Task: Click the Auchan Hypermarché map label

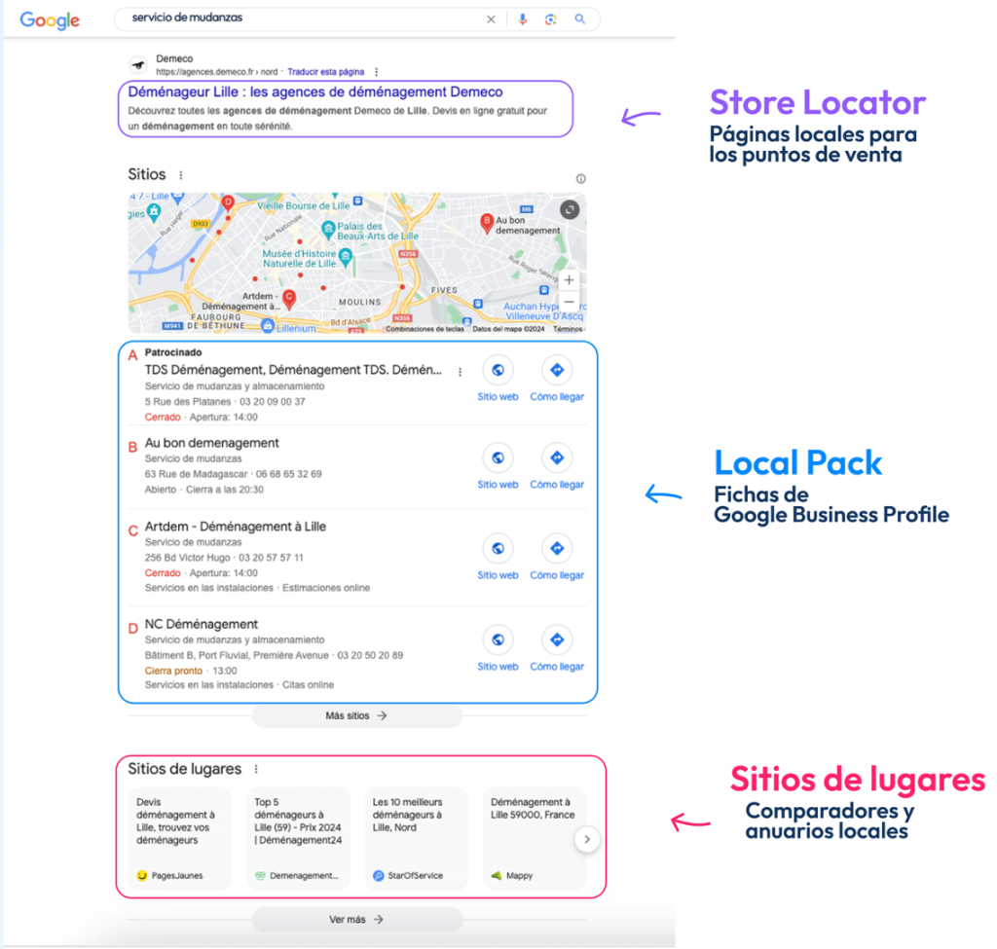Action: coord(543,310)
